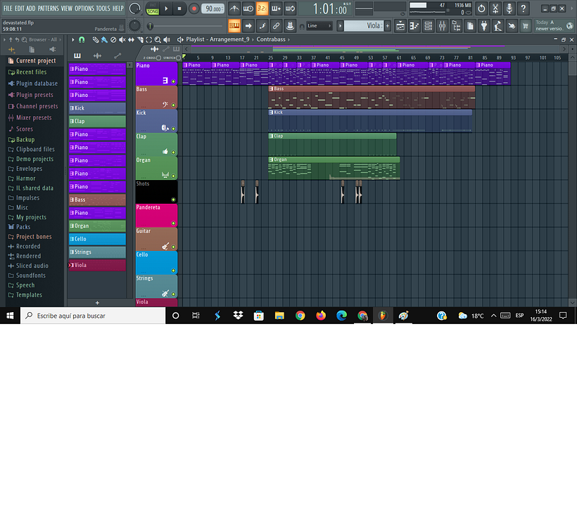The height and width of the screenshot is (523, 577).
Task: Toggle the metronome icon
Action: coord(234,8)
